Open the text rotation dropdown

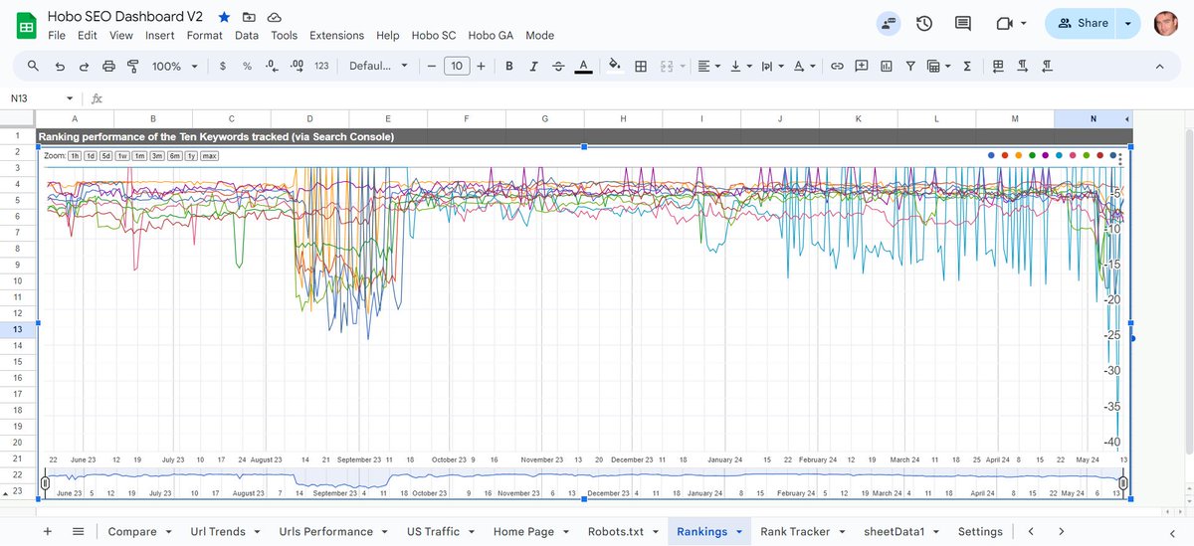coord(803,66)
